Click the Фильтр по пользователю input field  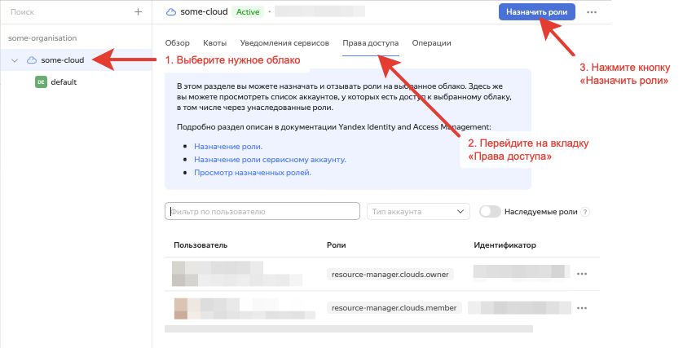pos(262,212)
